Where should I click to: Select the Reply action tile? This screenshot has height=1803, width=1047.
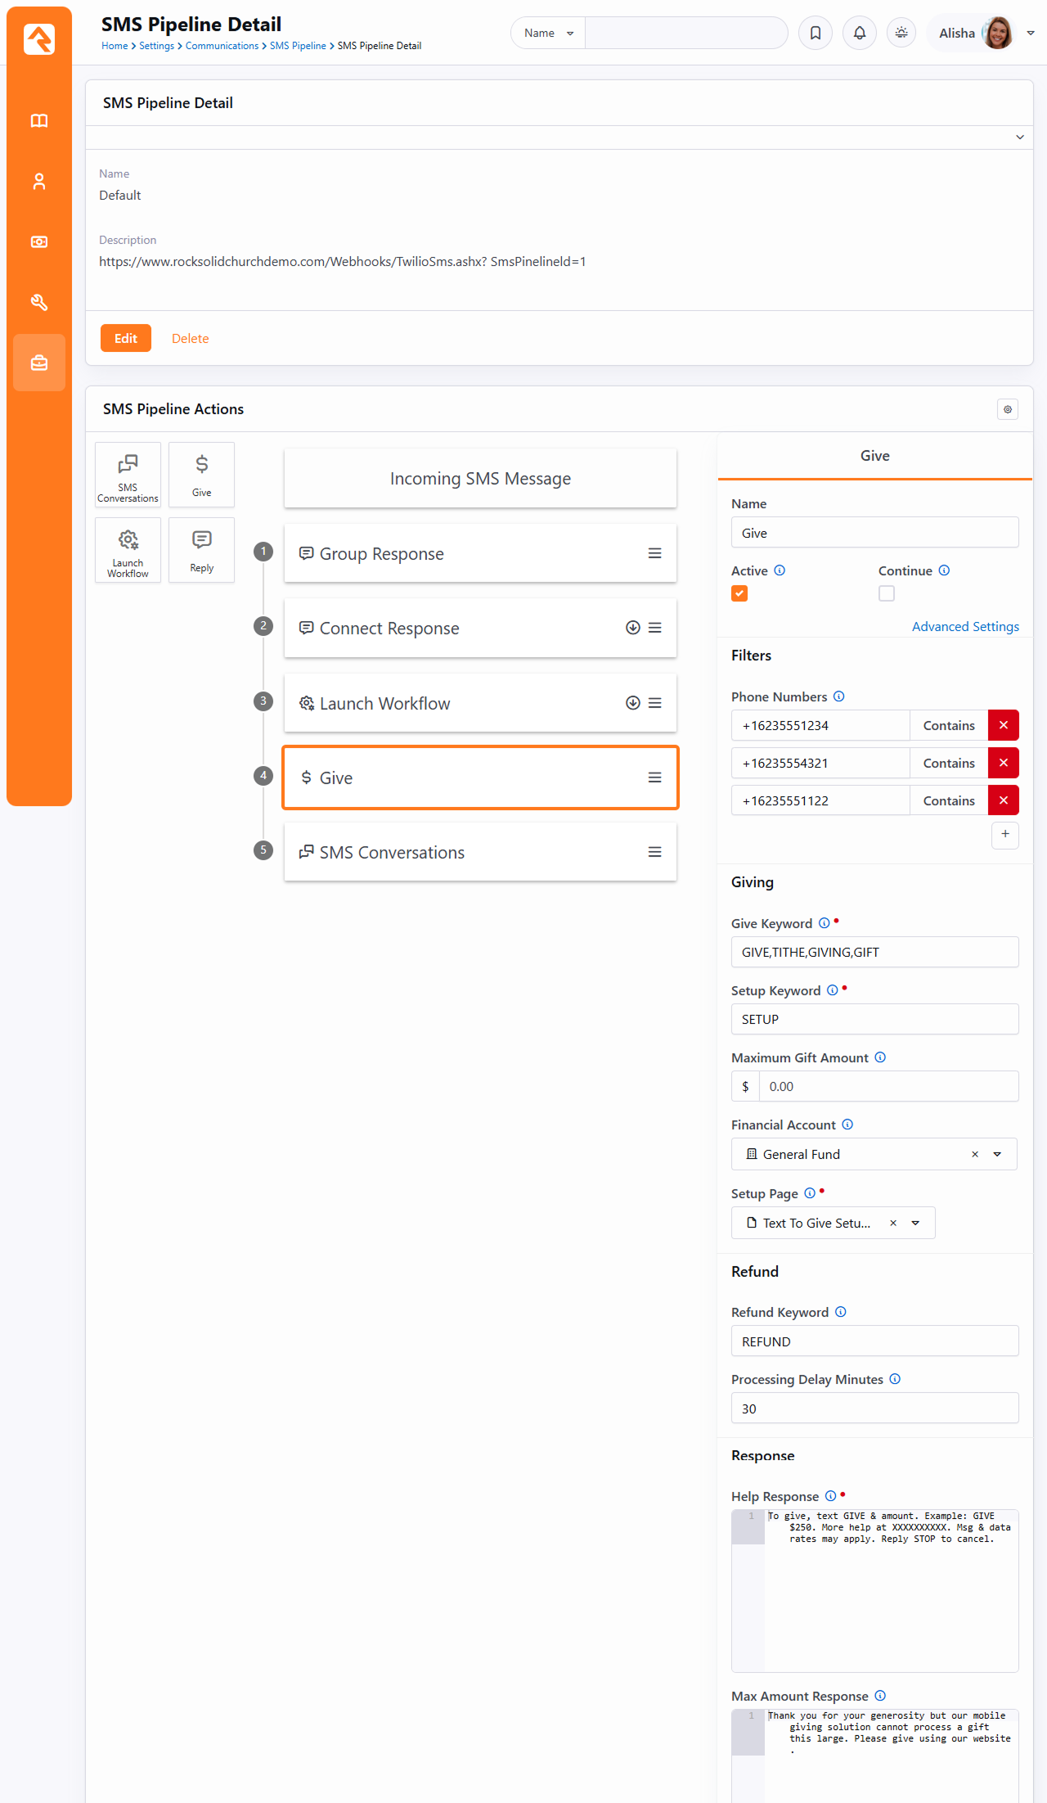(201, 550)
